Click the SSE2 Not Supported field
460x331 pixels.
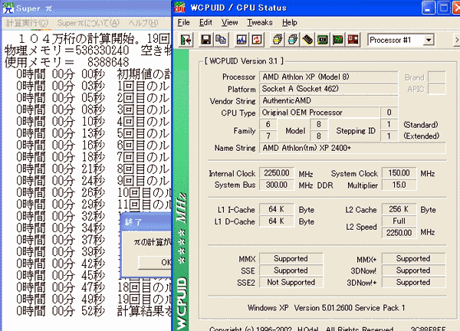click(x=291, y=282)
